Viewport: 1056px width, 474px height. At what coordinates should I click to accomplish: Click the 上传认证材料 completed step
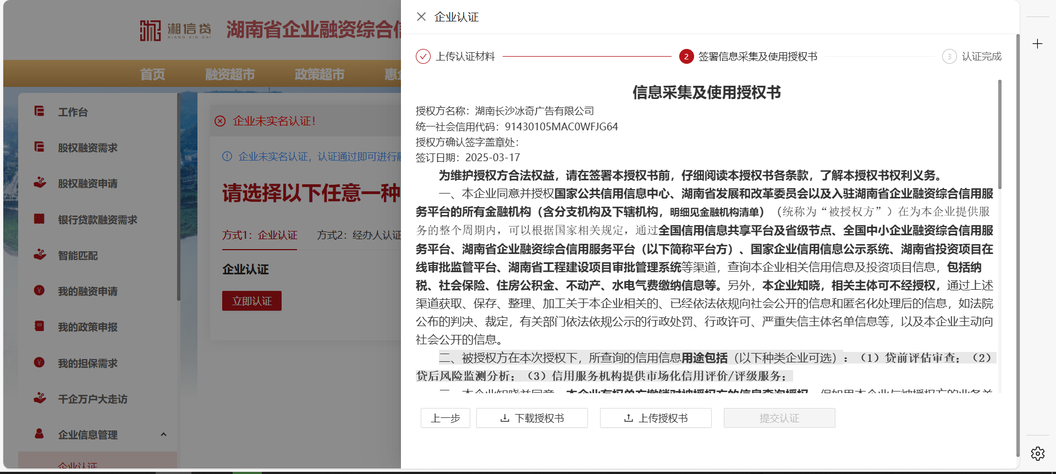pos(423,57)
